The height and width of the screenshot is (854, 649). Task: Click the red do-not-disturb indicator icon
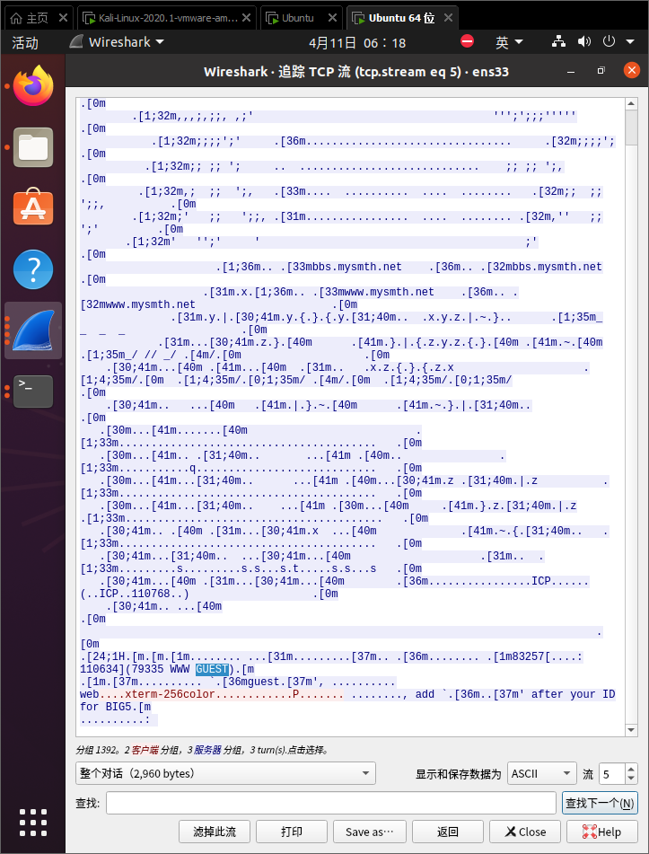click(x=467, y=41)
